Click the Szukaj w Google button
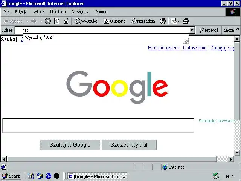241x181 pixels. 70,145
